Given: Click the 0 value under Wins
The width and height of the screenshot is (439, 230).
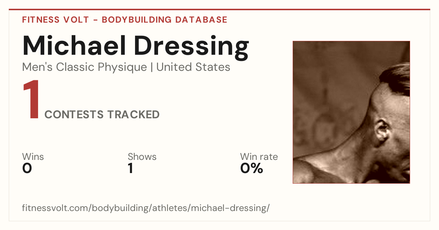Looking at the screenshot, I should [27, 168].
